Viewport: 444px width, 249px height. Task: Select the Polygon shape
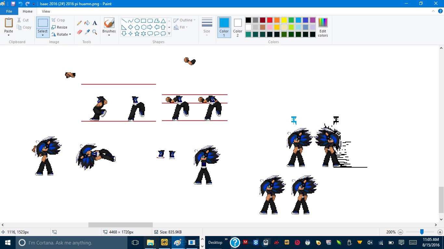point(156,21)
